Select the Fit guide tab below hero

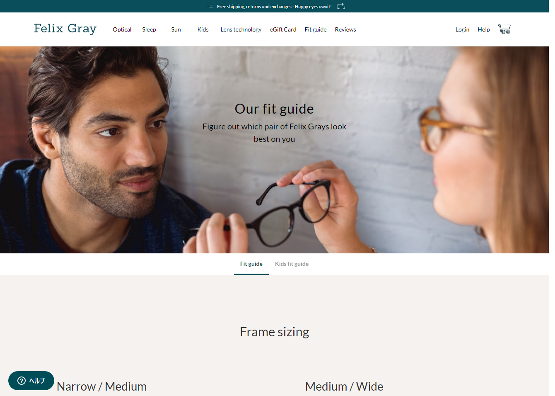pos(251,264)
